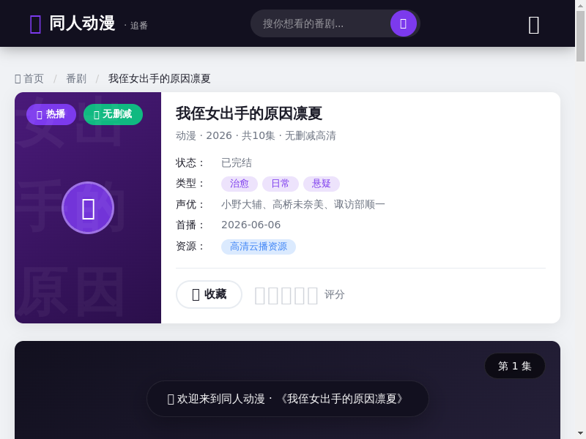Click the 第 1 集 episode badge
The height and width of the screenshot is (439, 586).
coord(515,366)
